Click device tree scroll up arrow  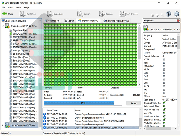pos(40,20)
